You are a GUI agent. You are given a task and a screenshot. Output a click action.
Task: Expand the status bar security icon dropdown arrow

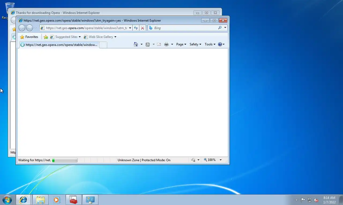198,160
